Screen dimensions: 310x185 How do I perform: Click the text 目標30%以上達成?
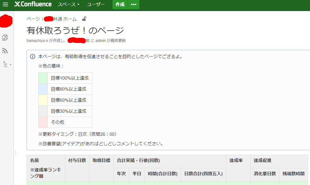coord(69,111)
